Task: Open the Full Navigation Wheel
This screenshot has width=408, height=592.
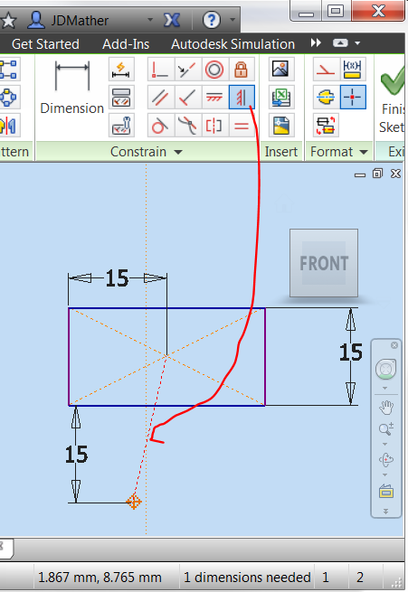Action: pyautogui.click(x=385, y=370)
